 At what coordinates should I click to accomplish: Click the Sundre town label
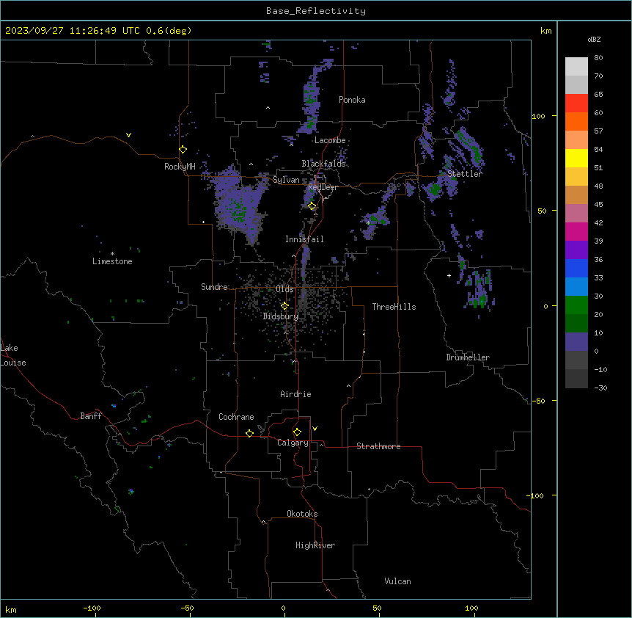pyautogui.click(x=214, y=287)
